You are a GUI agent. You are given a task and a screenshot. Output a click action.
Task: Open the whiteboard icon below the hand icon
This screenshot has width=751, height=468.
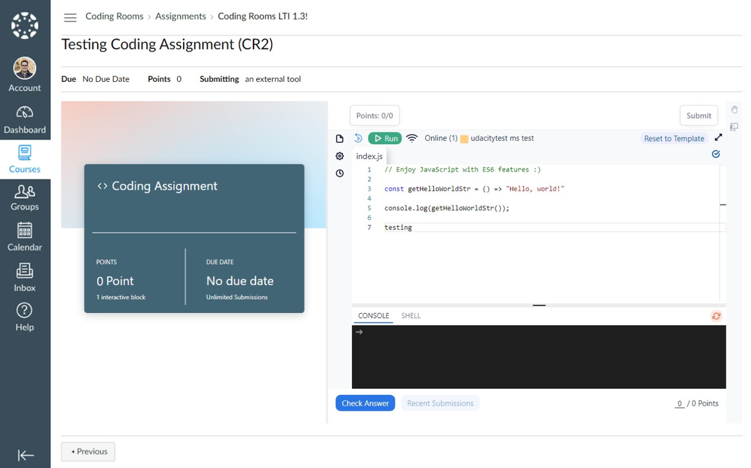(734, 126)
